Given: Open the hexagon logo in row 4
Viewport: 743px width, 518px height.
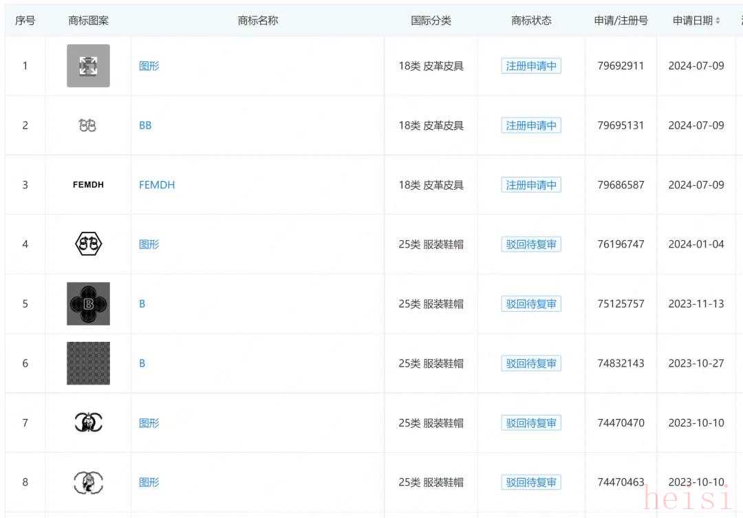Looking at the screenshot, I should pyautogui.click(x=88, y=244).
